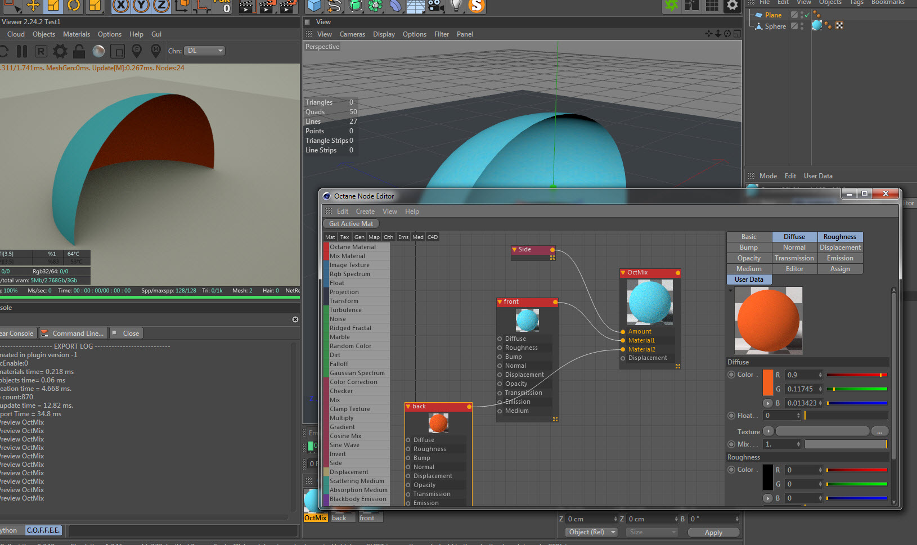
Task: Enable the Diffuse Color radio button
Action: pos(731,375)
